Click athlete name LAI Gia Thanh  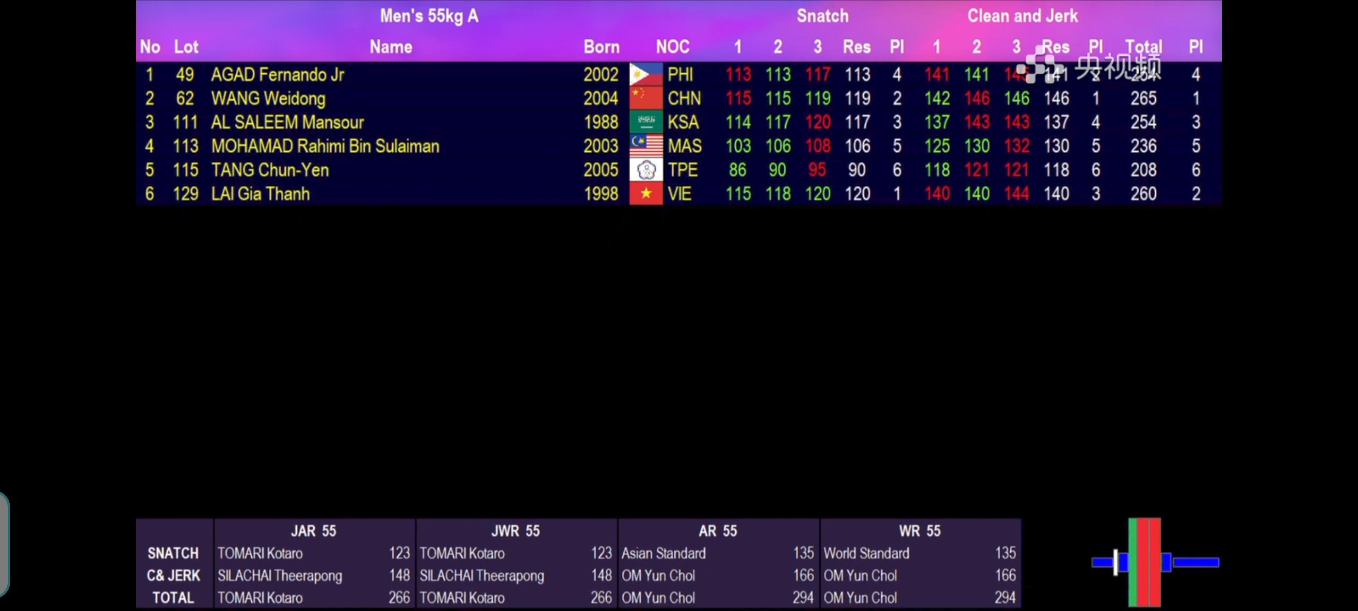(260, 194)
